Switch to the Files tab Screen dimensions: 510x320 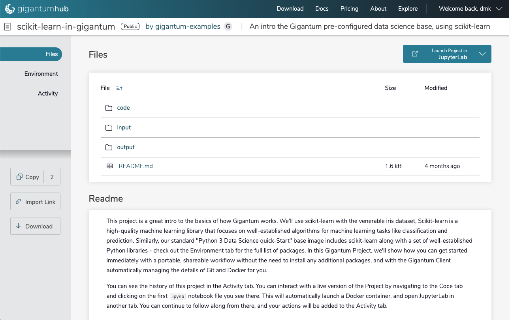point(31,54)
